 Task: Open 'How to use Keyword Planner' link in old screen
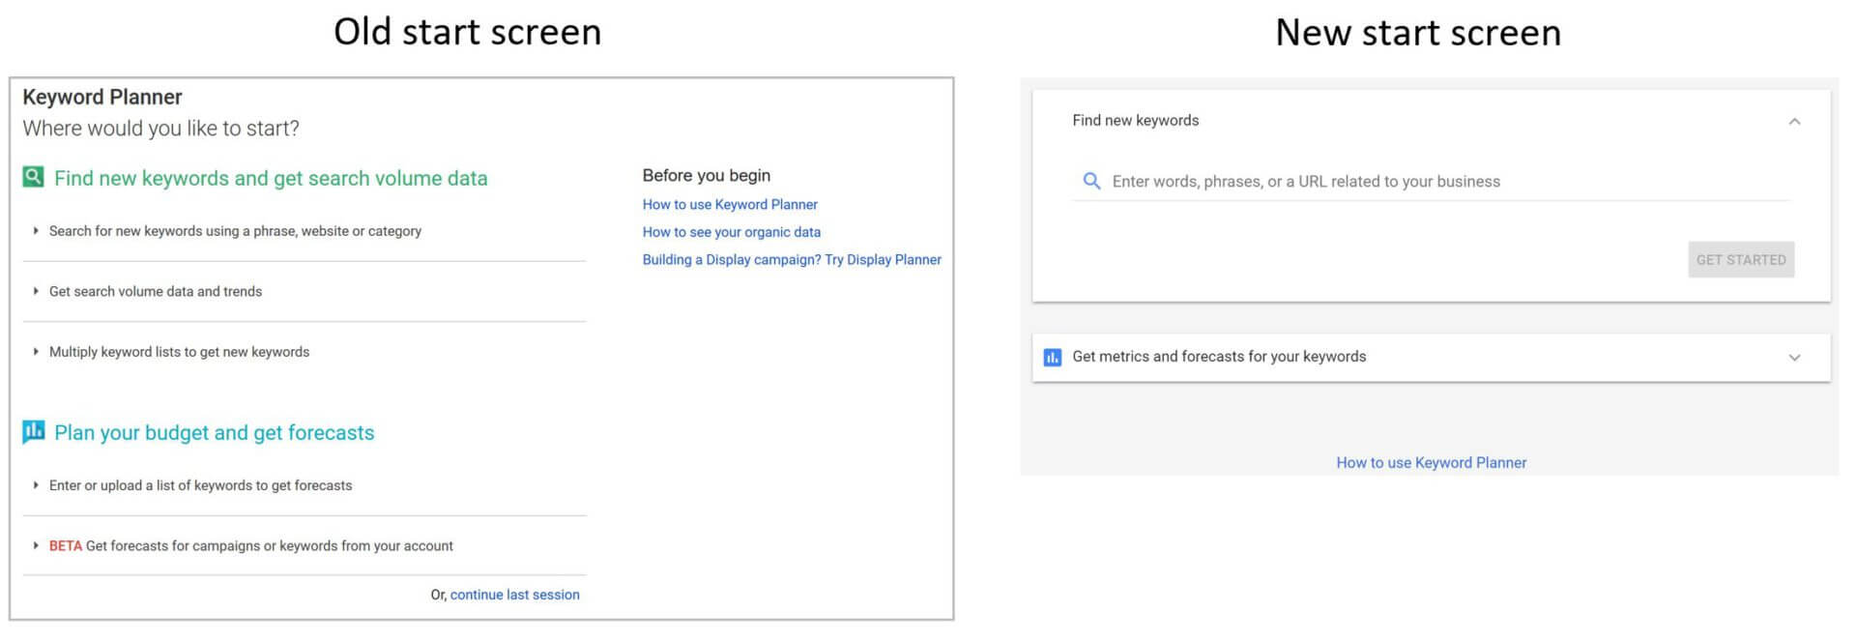coord(730,204)
